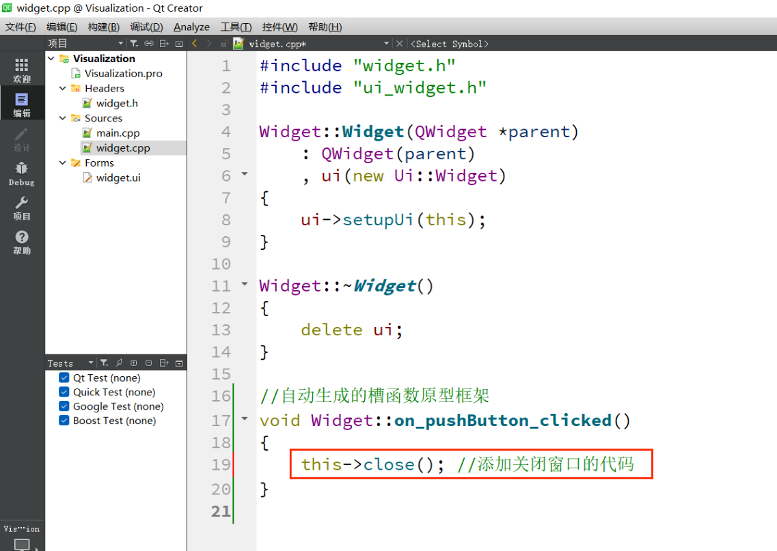Open the 项目 projects mode in sidebar
The width and height of the screenshot is (777, 551).
22,208
